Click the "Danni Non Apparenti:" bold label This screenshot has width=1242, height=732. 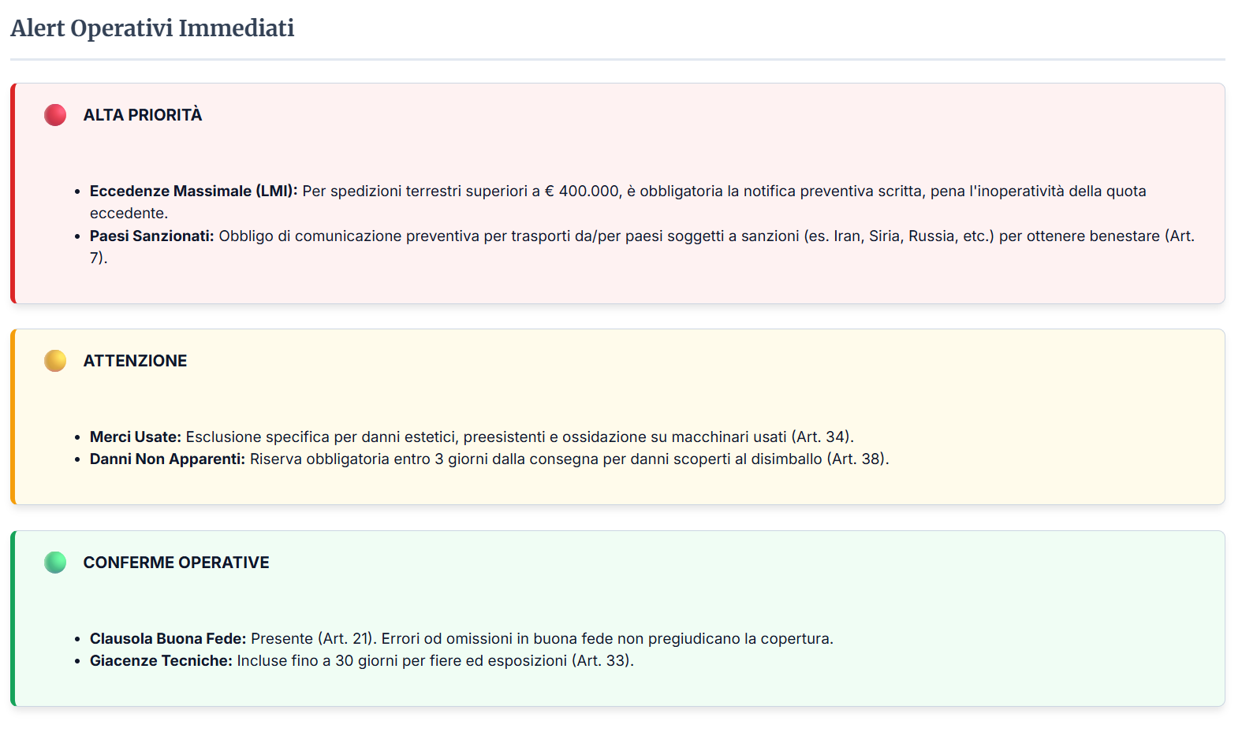click(x=167, y=459)
